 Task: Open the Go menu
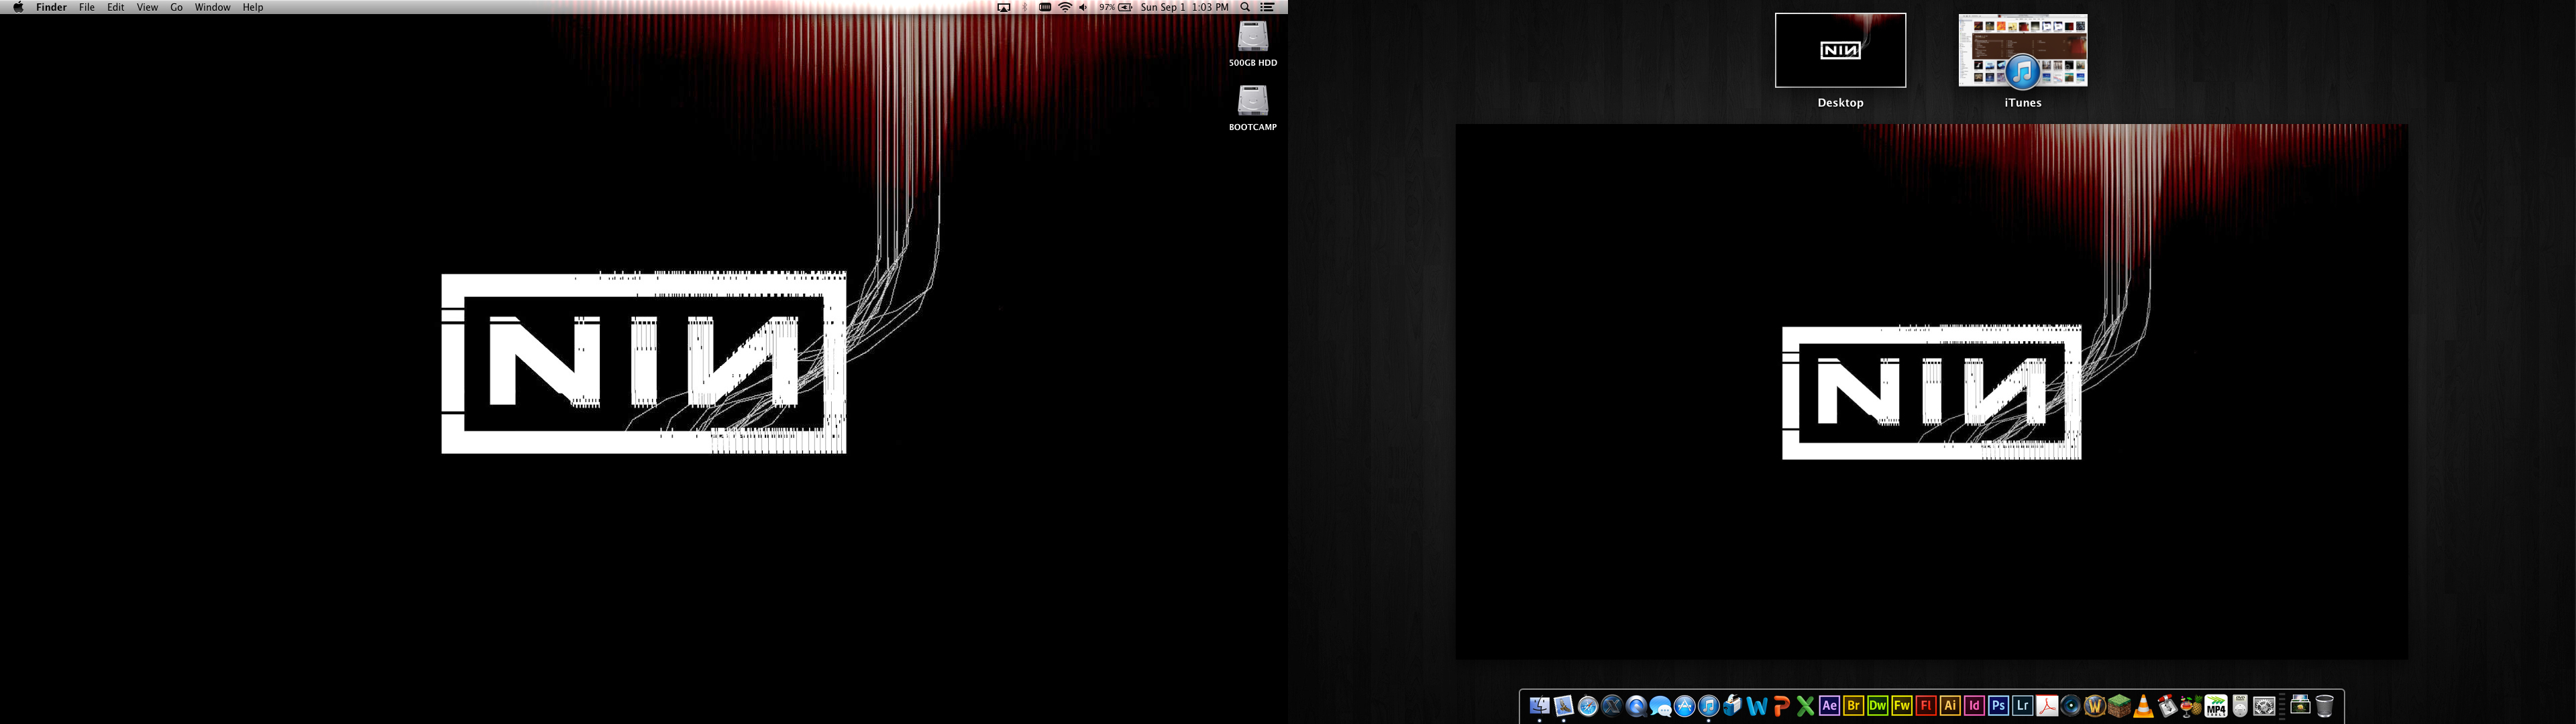click(x=176, y=7)
